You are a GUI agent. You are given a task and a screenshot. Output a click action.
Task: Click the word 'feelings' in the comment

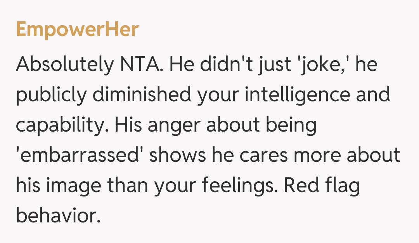click(235, 186)
